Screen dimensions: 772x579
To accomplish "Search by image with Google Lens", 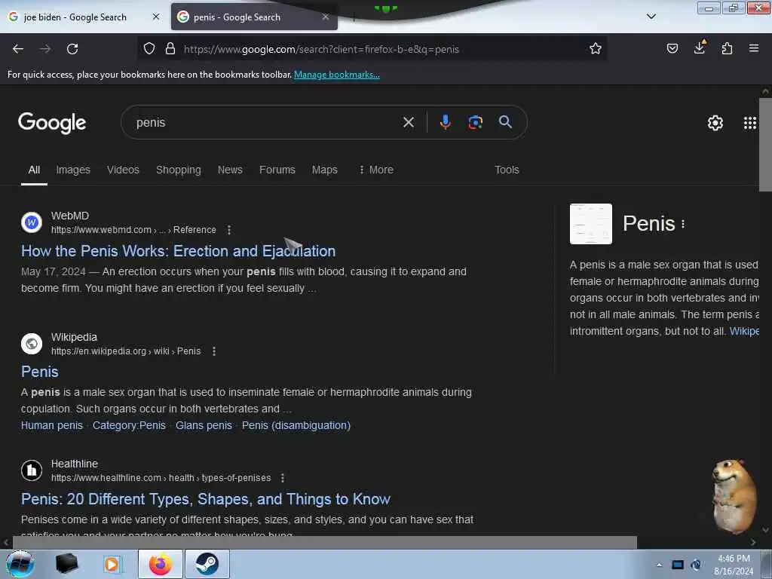I will pos(475,122).
